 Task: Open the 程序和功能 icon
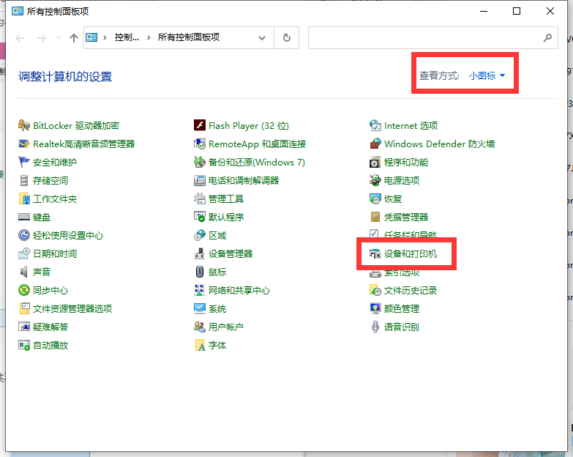coord(375,163)
